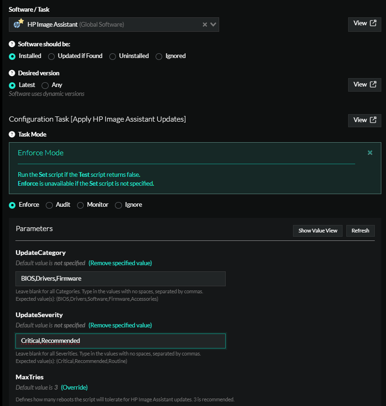
Task: Open the HP Image Assistant software combo box
Action: click(114, 25)
